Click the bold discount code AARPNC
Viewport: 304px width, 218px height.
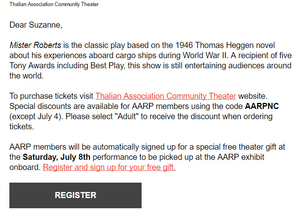262,106
